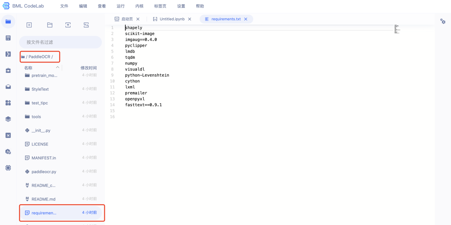Open the sidebar panel with the H-shaped icon
451x225 pixels.
click(x=8, y=54)
